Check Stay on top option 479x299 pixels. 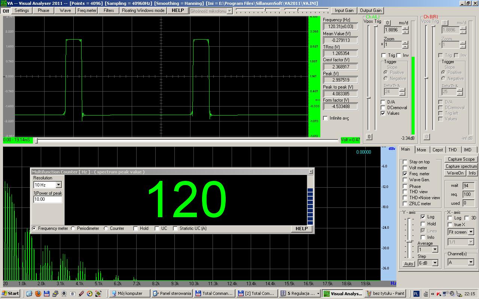tap(405, 162)
